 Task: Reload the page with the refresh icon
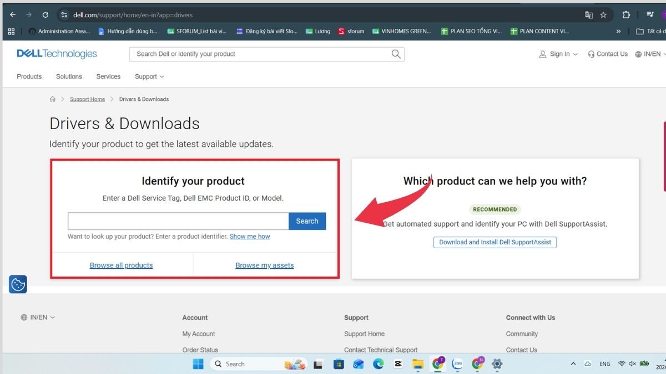click(46, 15)
